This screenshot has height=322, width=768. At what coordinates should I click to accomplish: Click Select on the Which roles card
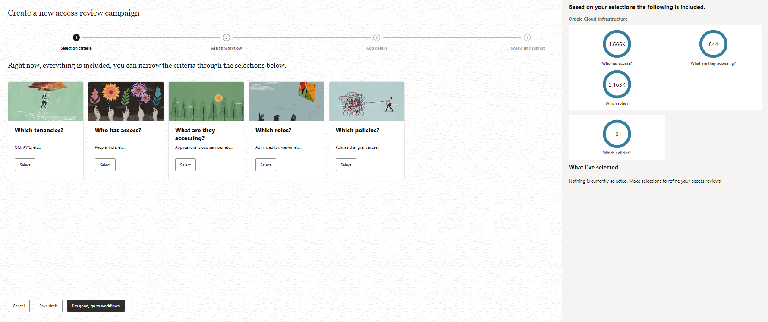pos(266,165)
